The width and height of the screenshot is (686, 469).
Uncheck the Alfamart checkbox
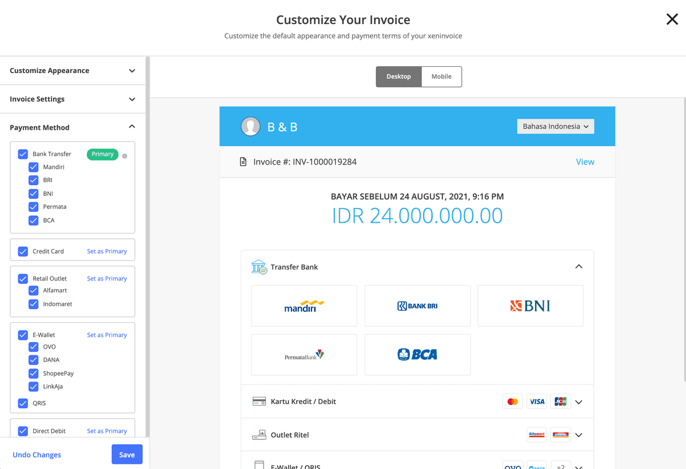click(34, 291)
